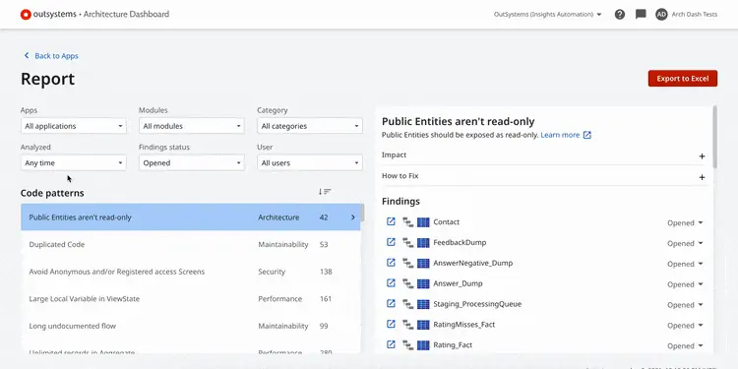Select the Duplicated Code pattern row
This screenshot has height=369, width=738.
click(x=191, y=244)
